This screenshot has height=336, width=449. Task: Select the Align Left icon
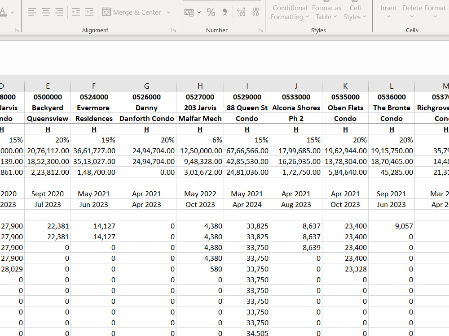point(32,12)
